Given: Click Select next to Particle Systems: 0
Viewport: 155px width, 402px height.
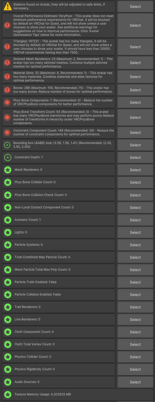Looking at the screenshot, I should point(135,245).
